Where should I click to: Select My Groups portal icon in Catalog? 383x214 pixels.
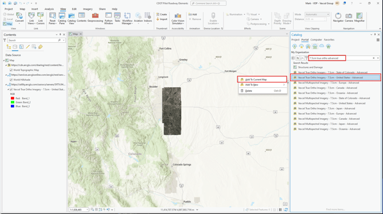click(308, 46)
